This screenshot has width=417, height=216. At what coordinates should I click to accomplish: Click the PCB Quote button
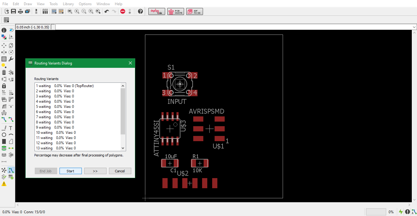176,11
